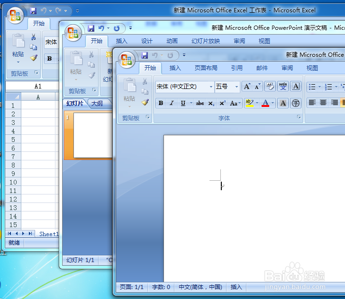Screen dimensions: 345x299
Task: Open the Word font name dropdown
Action: coord(211,87)
